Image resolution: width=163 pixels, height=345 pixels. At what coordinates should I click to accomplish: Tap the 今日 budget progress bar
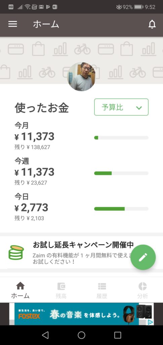121,209
